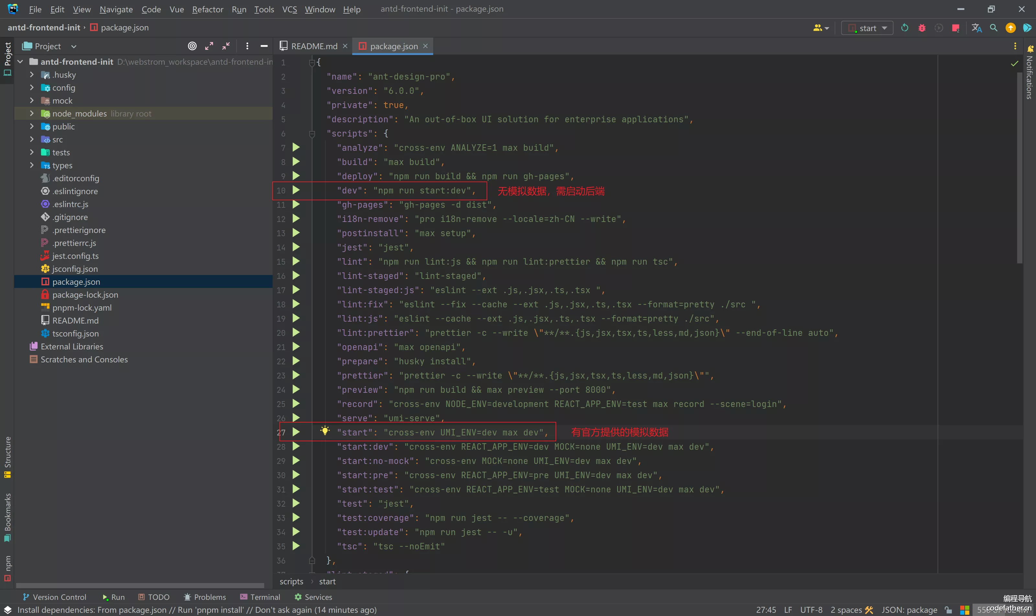
Task: Click scripts in the editor breadcrumb
Action: click(291, 582)
